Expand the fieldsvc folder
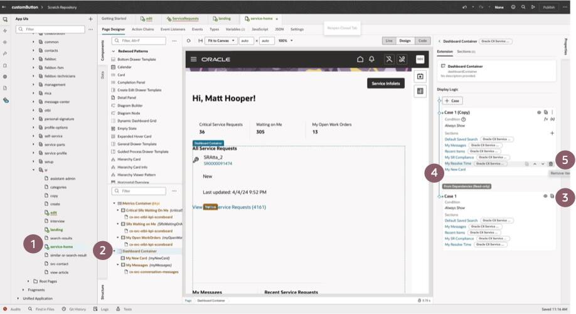 [x=33, y=59]
